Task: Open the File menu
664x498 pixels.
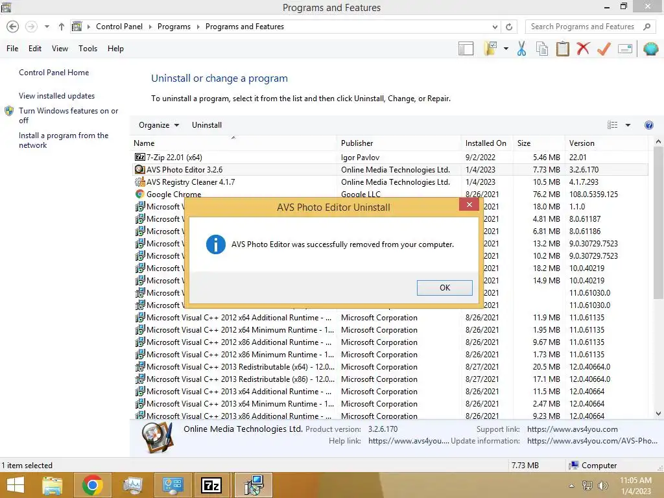Action: point(12,49)
